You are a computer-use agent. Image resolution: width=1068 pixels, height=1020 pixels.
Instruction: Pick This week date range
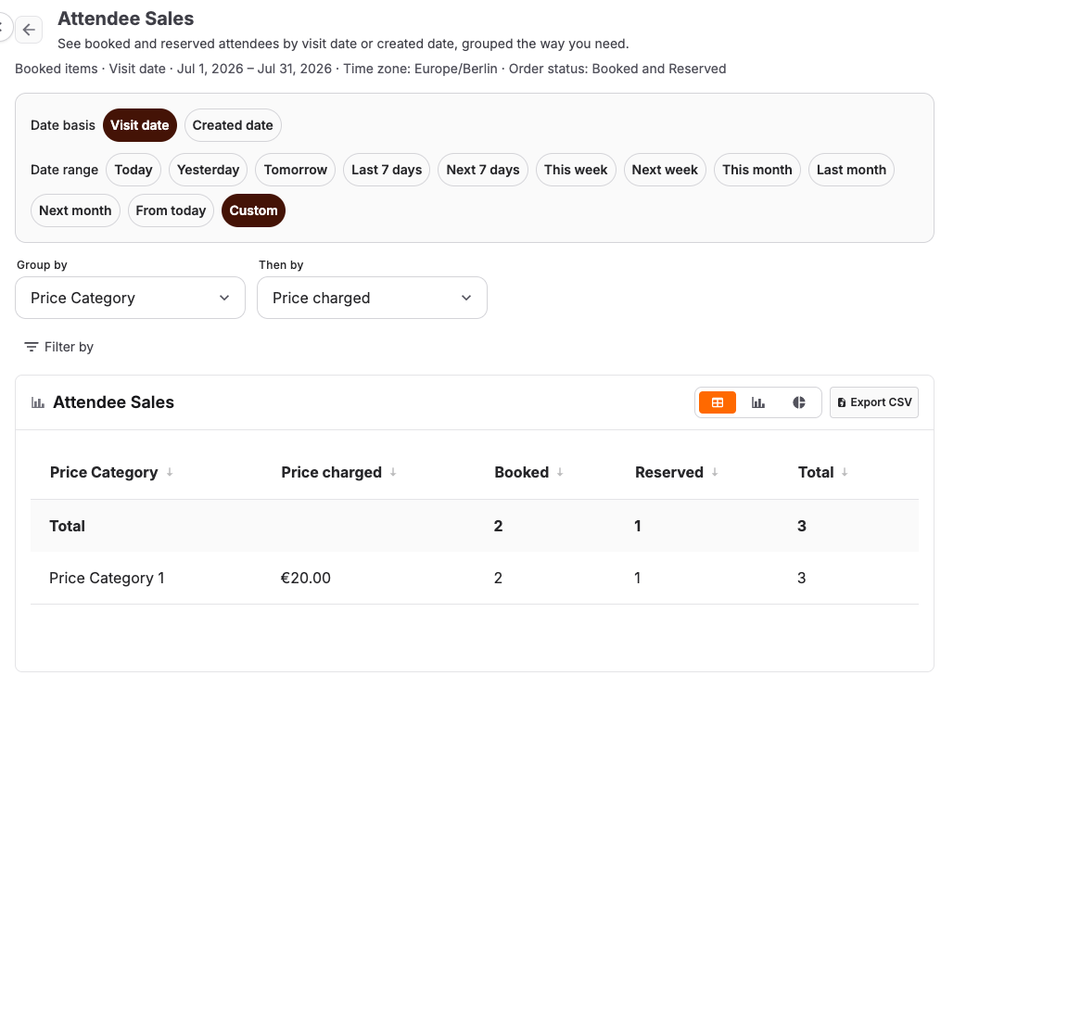[576, 170]
